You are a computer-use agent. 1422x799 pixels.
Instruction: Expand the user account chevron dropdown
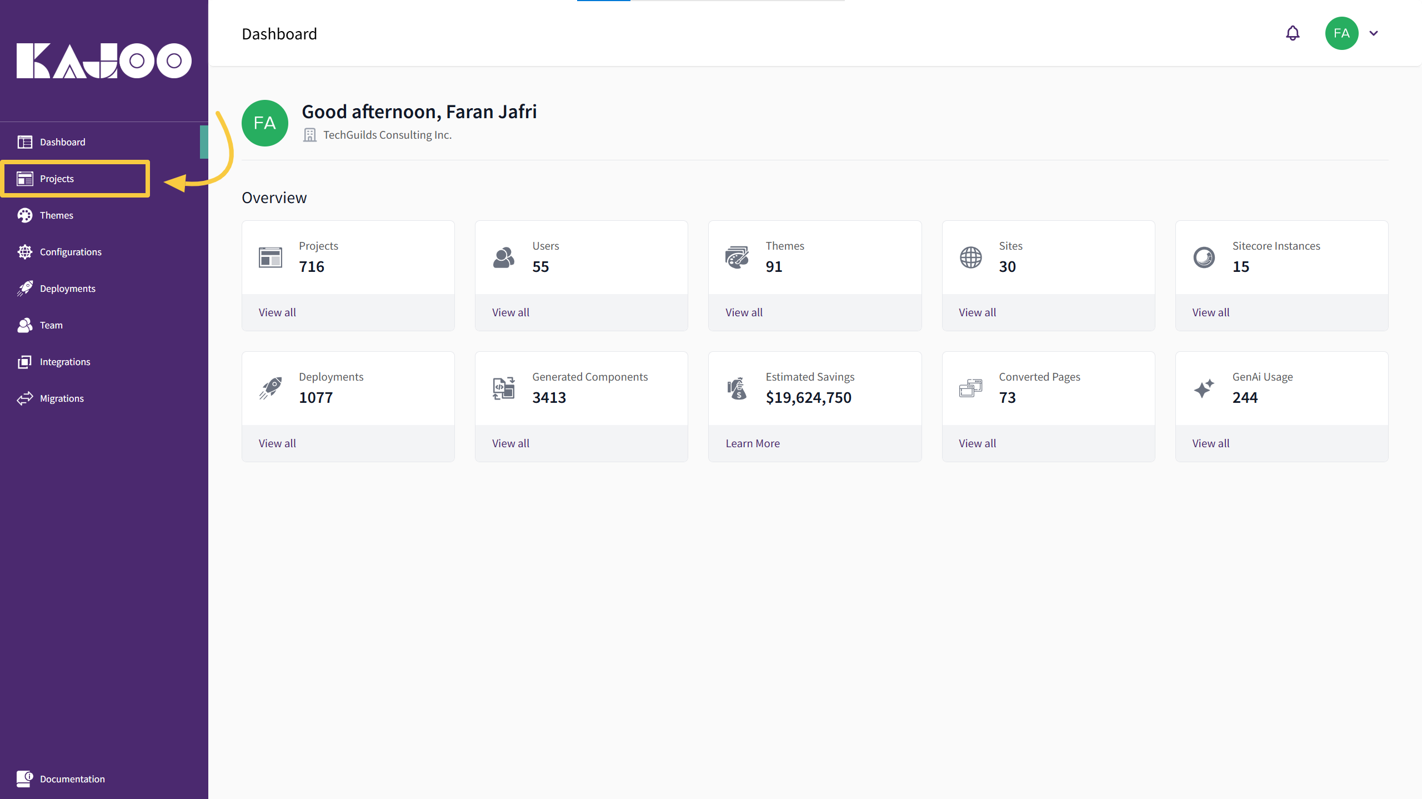click(1374, 33)
